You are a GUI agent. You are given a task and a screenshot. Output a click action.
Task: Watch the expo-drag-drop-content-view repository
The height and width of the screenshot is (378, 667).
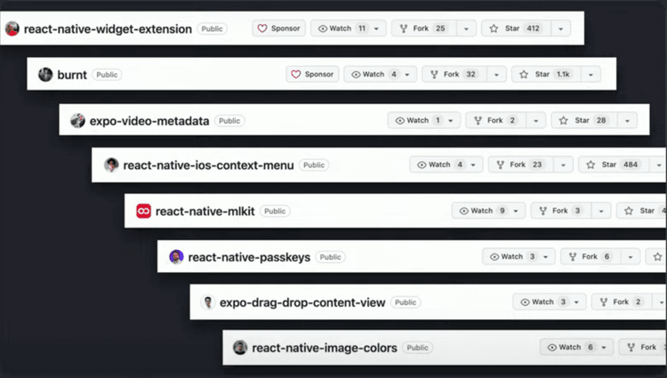550,302
